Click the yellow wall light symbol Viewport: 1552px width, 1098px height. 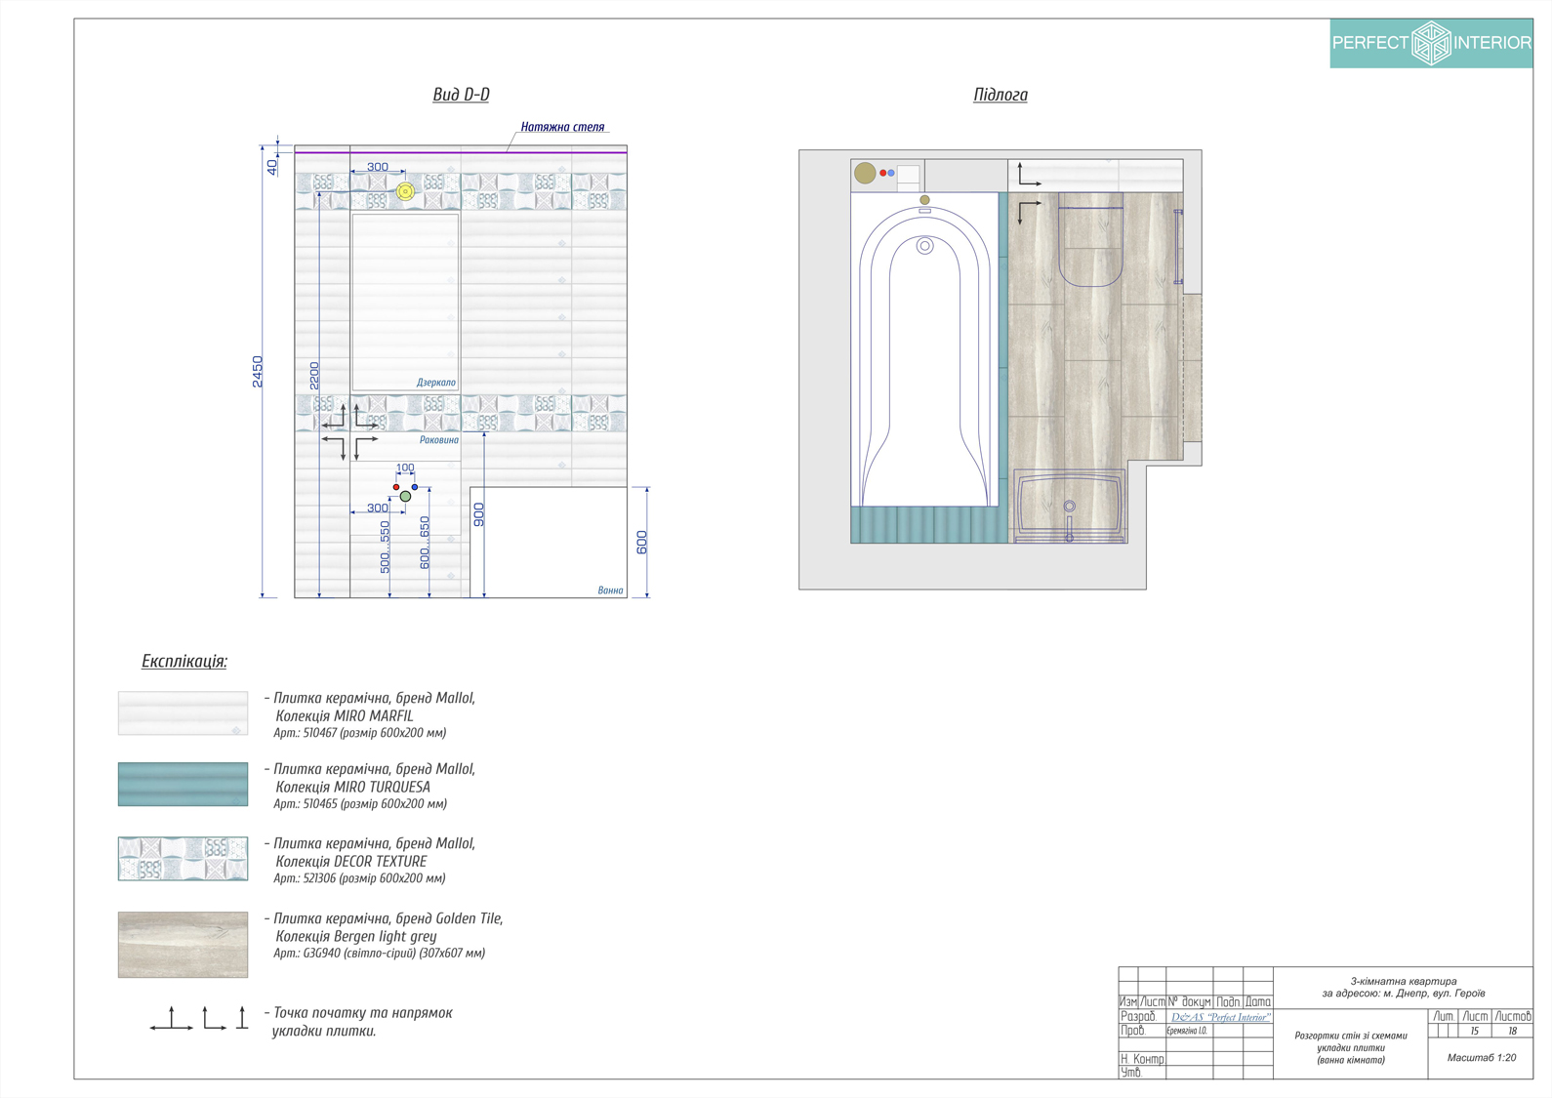point(405,191)
